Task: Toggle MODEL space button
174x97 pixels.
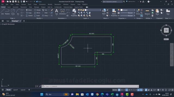Action: point(115,90)
